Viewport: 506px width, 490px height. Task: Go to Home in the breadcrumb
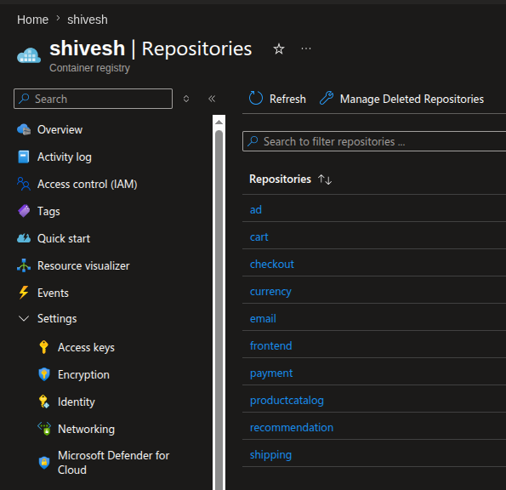coord(32,20)
